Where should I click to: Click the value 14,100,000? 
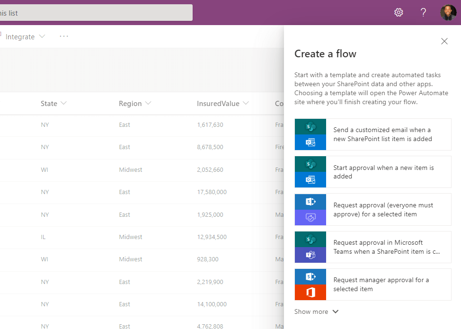click(x=212, y=304)
